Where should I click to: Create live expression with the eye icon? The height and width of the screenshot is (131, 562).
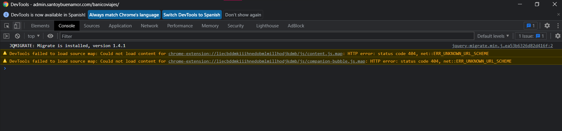click(50, 36)
